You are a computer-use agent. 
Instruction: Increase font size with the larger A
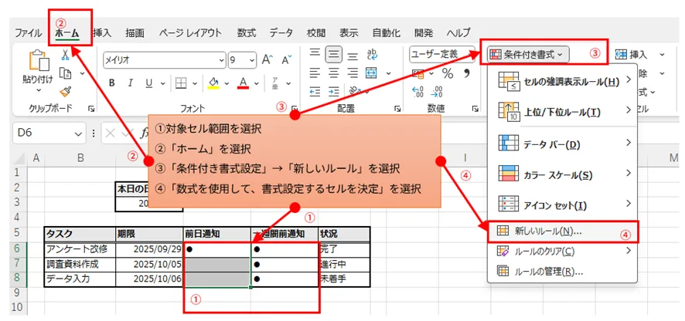coord(267,60)
